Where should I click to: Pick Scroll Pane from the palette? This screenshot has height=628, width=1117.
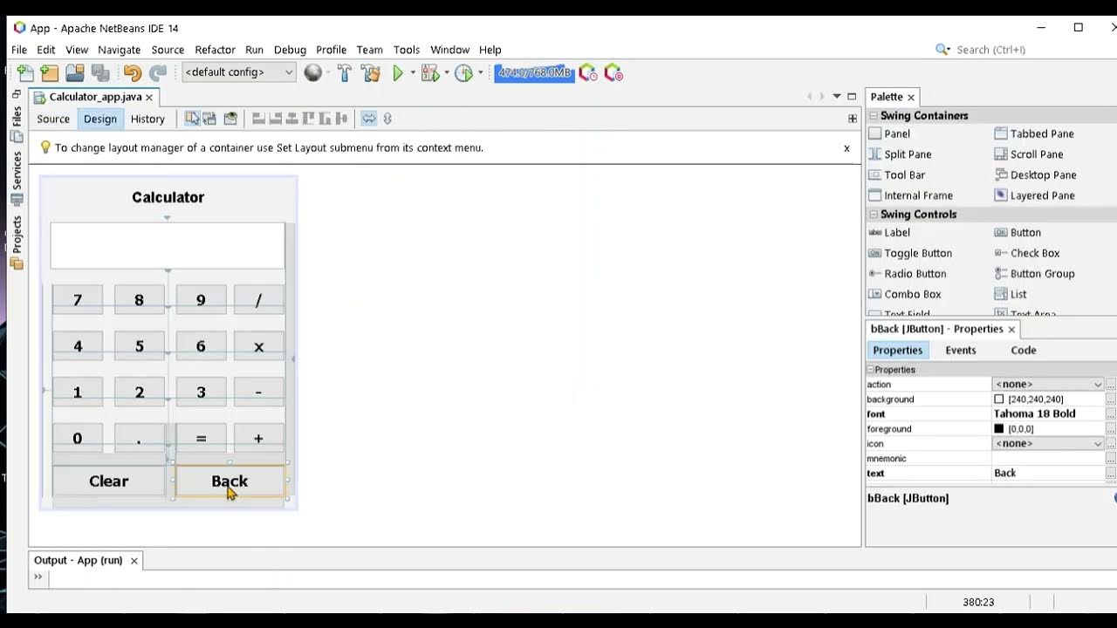pos(1029,154)
